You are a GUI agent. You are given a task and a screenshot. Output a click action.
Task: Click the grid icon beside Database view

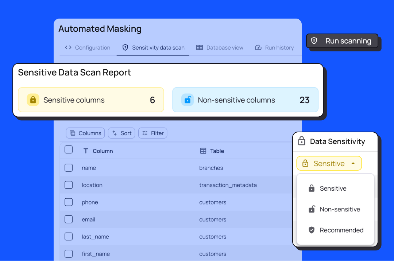[200, 47]
